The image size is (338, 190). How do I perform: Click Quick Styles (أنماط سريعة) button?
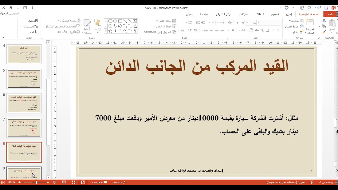(x=87, y=27)
